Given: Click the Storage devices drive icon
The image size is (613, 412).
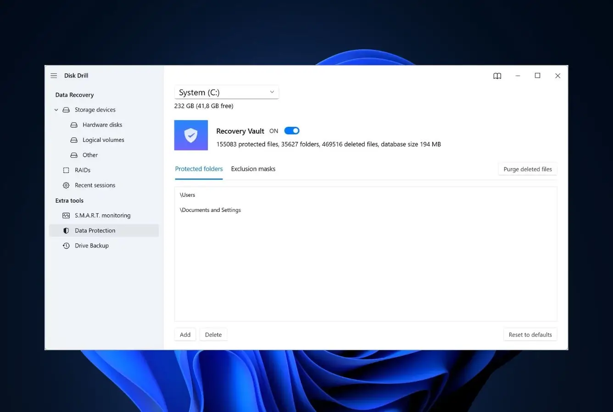Looking at the screenshot, I should pos(66,110).
